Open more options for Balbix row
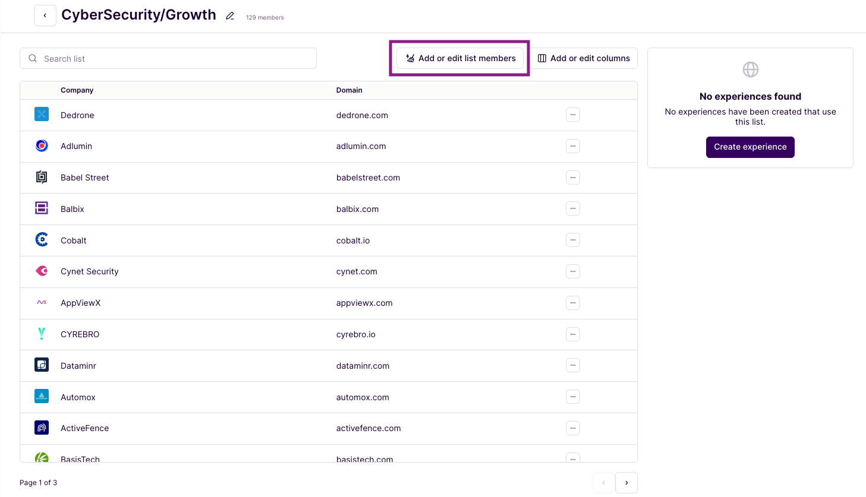Image resolution: width=866 pixels, height=497 pixels. coord(573,208)
